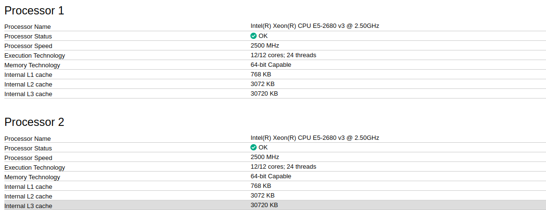
Task: Click Processor 2's Processor Name label
Action: 27,139
